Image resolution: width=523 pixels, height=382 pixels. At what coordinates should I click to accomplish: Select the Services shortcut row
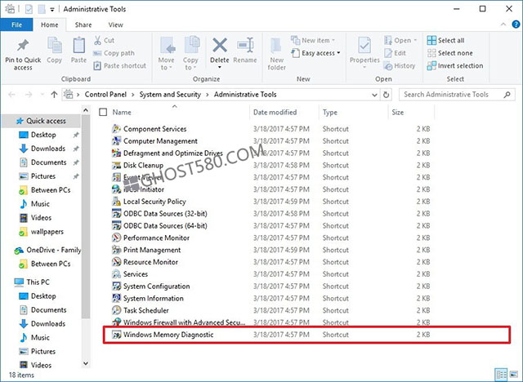(270, 274)
